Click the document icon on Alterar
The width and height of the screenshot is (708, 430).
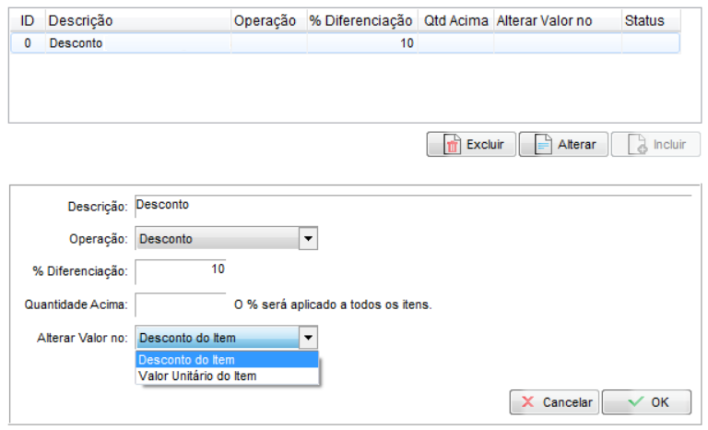(543, 145)
